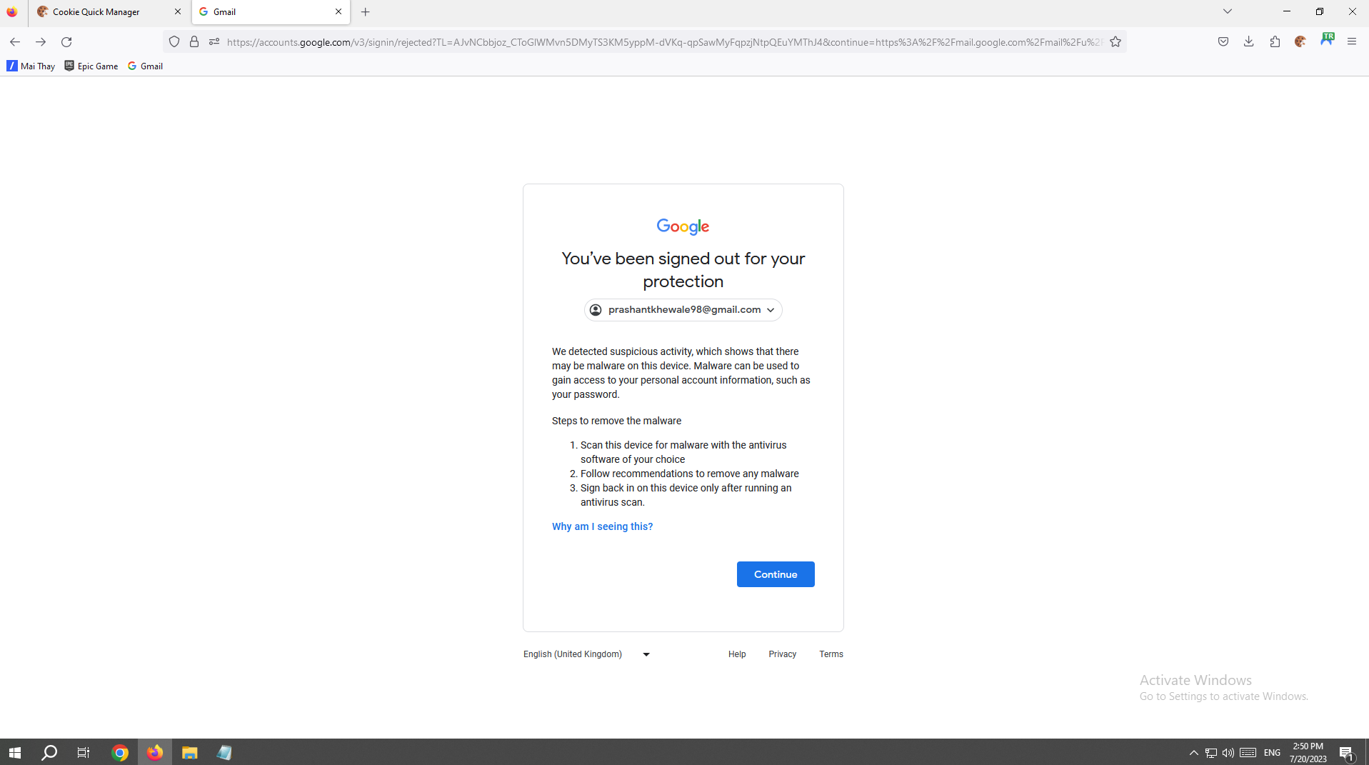Open Task View on the taskbar

pos(84,752)
